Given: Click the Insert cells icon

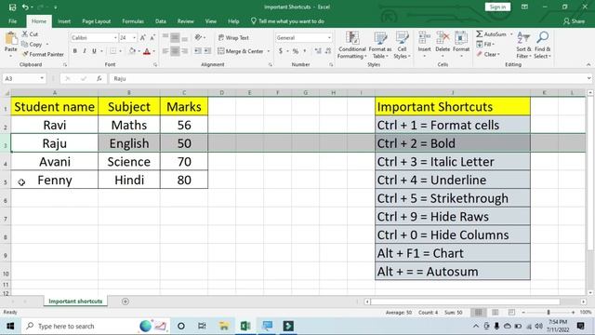Looking at the screenshot, I should [x=424, y=38].
